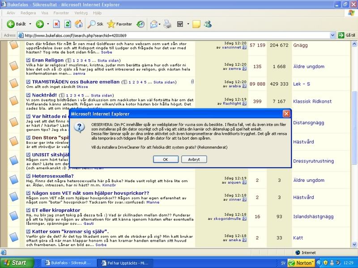
Task: Click the yellow shield tray icon
Action: coord(326,263)
